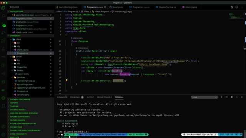The image size is (246, 138).
Task: Expand the server Properties folder
Action: pos(31,67)
